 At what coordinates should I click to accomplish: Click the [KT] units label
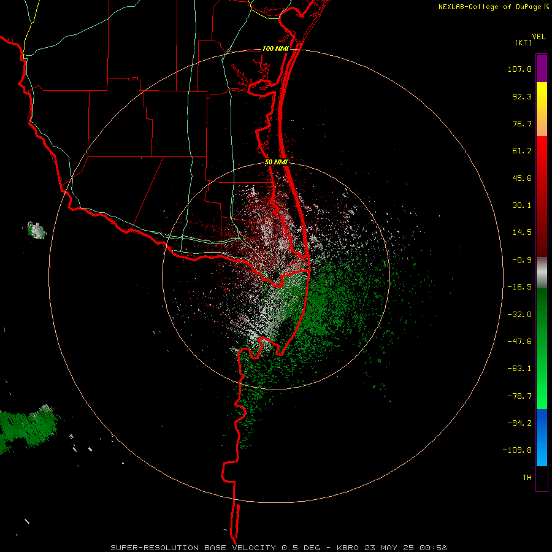[524, 42]
